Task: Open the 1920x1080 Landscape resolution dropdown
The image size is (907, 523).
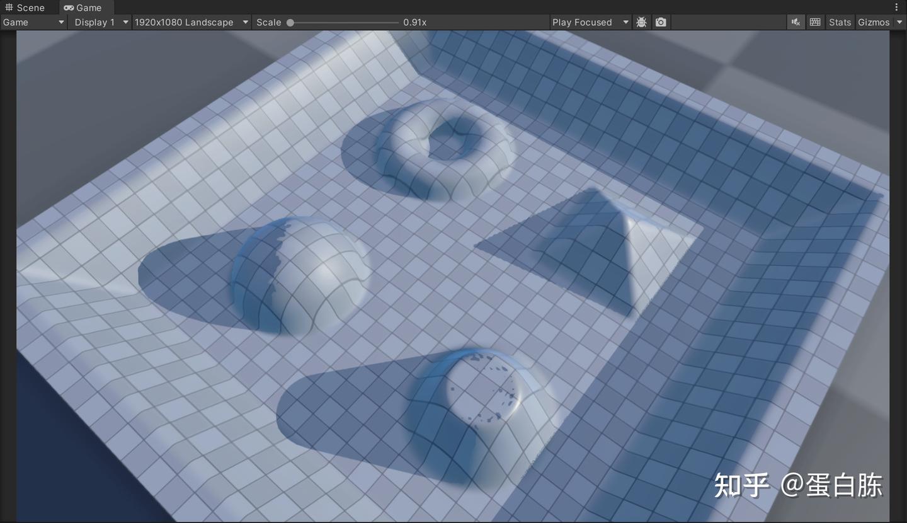Action: point(191,21)
